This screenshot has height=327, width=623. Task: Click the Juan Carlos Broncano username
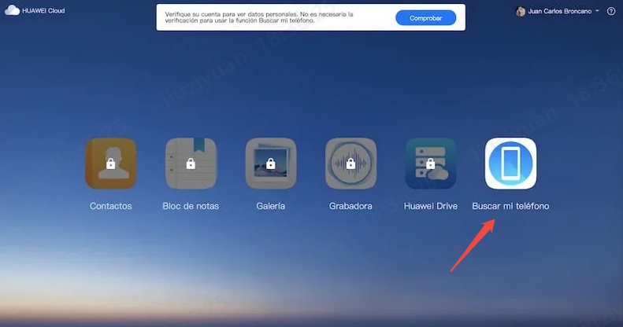tap(560, 11)
